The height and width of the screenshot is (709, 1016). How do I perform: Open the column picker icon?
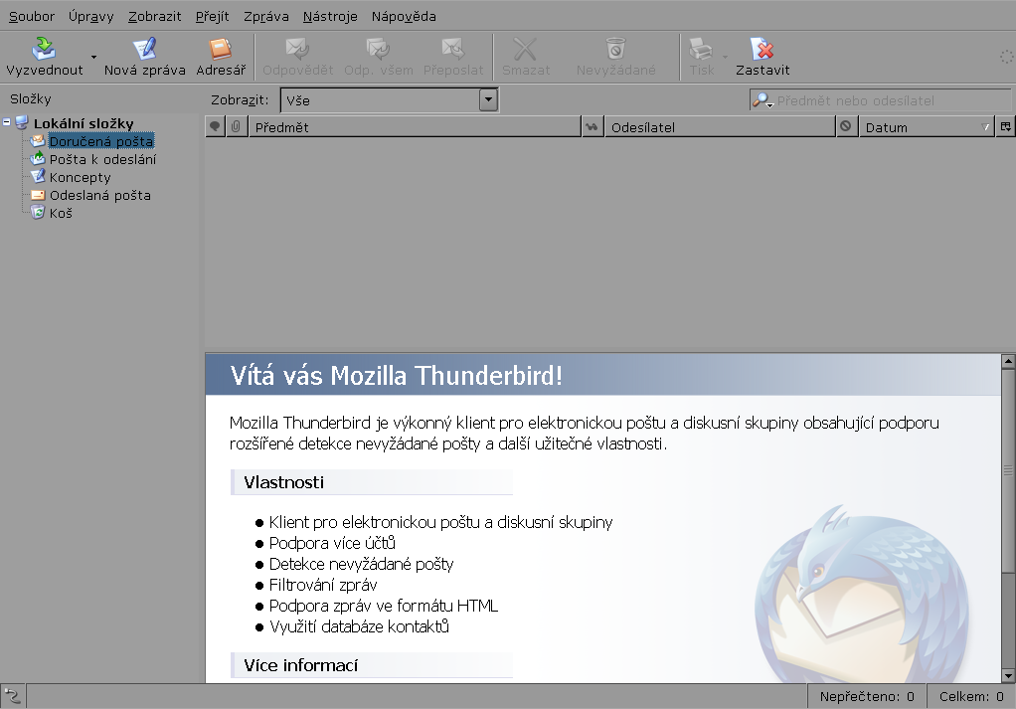pos(1006,127)
